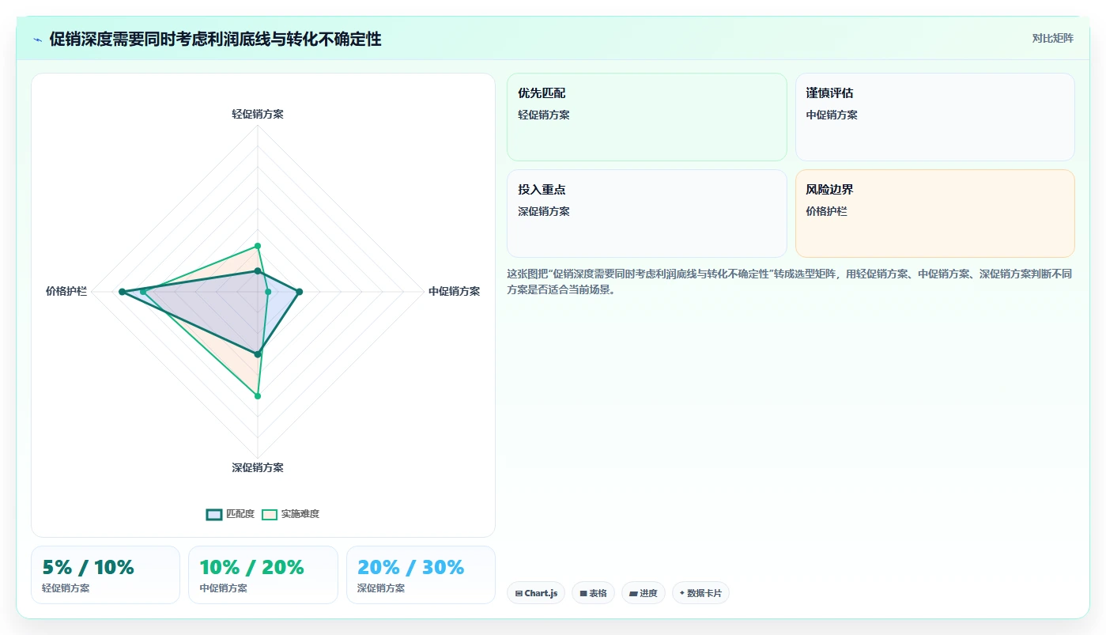Click 中促销方案 text in 谨慎评估 card
Screen dimensions: 1106x635
[x=832, y=115]
